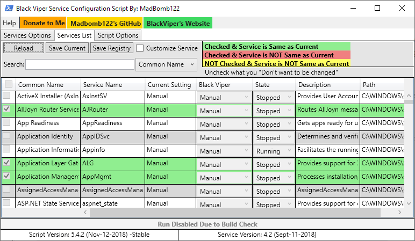Toggle the Customize Service checkbox
The image size is (415, 241).
(140, 48)
